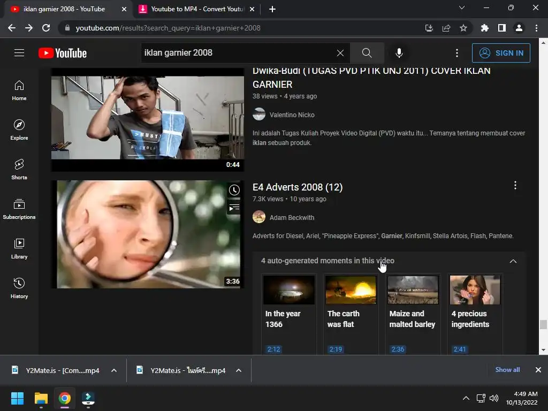Viewport: 548px width, 411px height.
Task: Open Valentino Nicko channel avatar
Action: (x=259, y=115)
